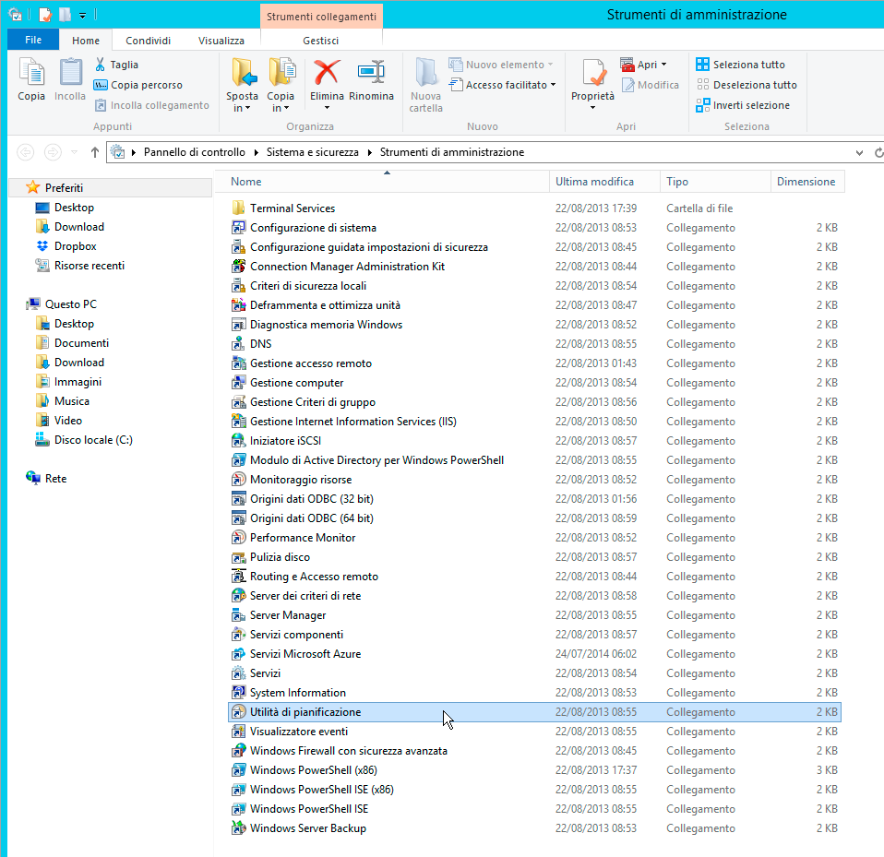Click Deseleziona tutto option
884x857 pixels.
click(x=747, y=85)
